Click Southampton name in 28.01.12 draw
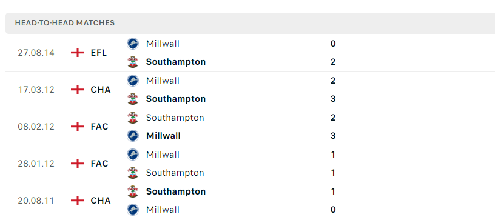The image size is (495, 223). pos(175,173)
